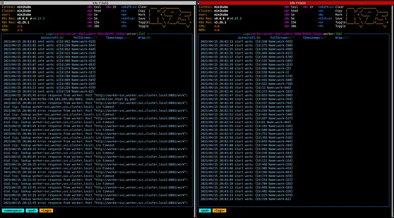Toggle Timestamps indicator in worker logs pane

tap(315, 38)
